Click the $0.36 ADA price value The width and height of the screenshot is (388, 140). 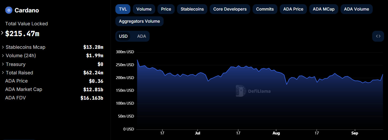click(x=96, y=81)
